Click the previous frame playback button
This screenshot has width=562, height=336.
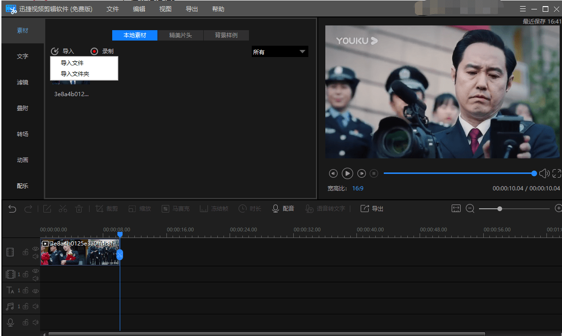coord(333,173)
